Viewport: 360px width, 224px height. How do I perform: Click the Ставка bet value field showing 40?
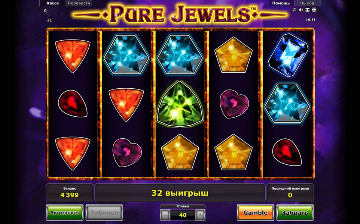pyautogui.click(x=183, y=215)
